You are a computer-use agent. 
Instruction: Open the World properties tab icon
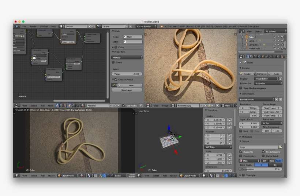(259, 57)
